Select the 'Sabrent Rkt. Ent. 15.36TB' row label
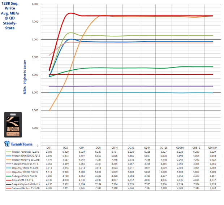The width and height of the screenshot is (224, 205). 26,188
